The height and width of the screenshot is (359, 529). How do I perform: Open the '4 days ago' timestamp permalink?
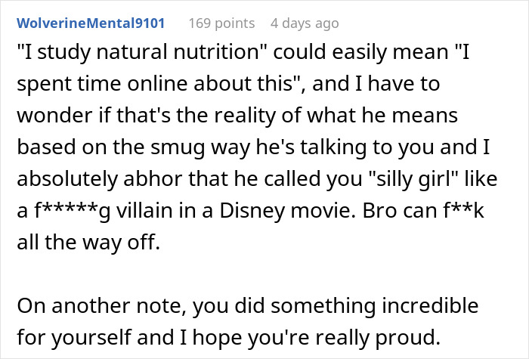click(x=305, y=23)
